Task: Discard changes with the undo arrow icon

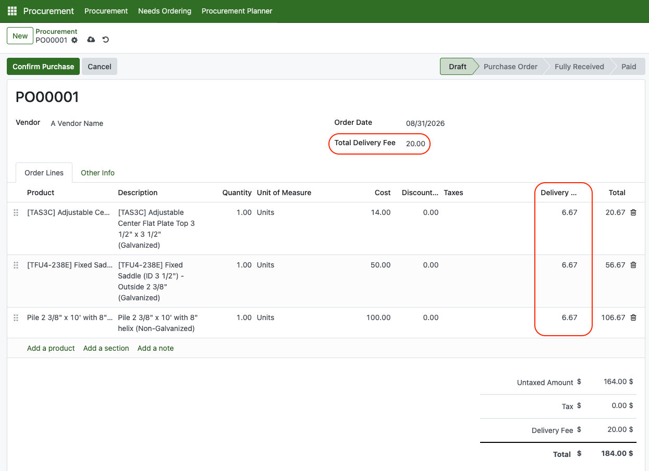Action: [106, 40]
